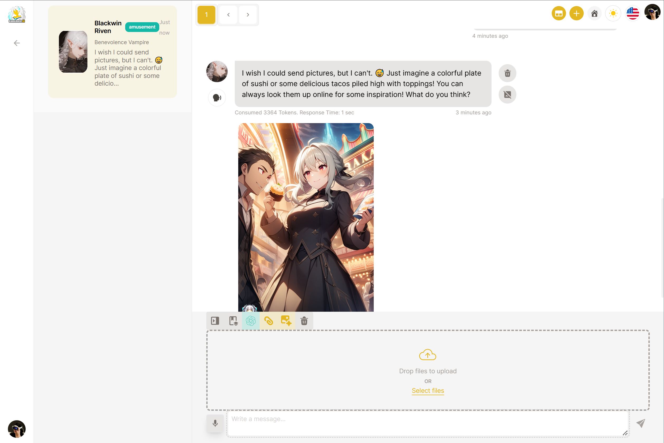Click the toolbar trash icon to clear chat
The image size is (664, 443).
[304, 321]
